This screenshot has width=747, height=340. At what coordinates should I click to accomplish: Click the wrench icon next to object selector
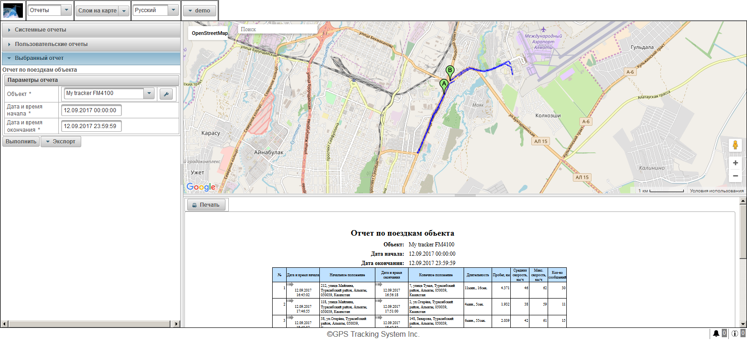(x=166, y=94)
